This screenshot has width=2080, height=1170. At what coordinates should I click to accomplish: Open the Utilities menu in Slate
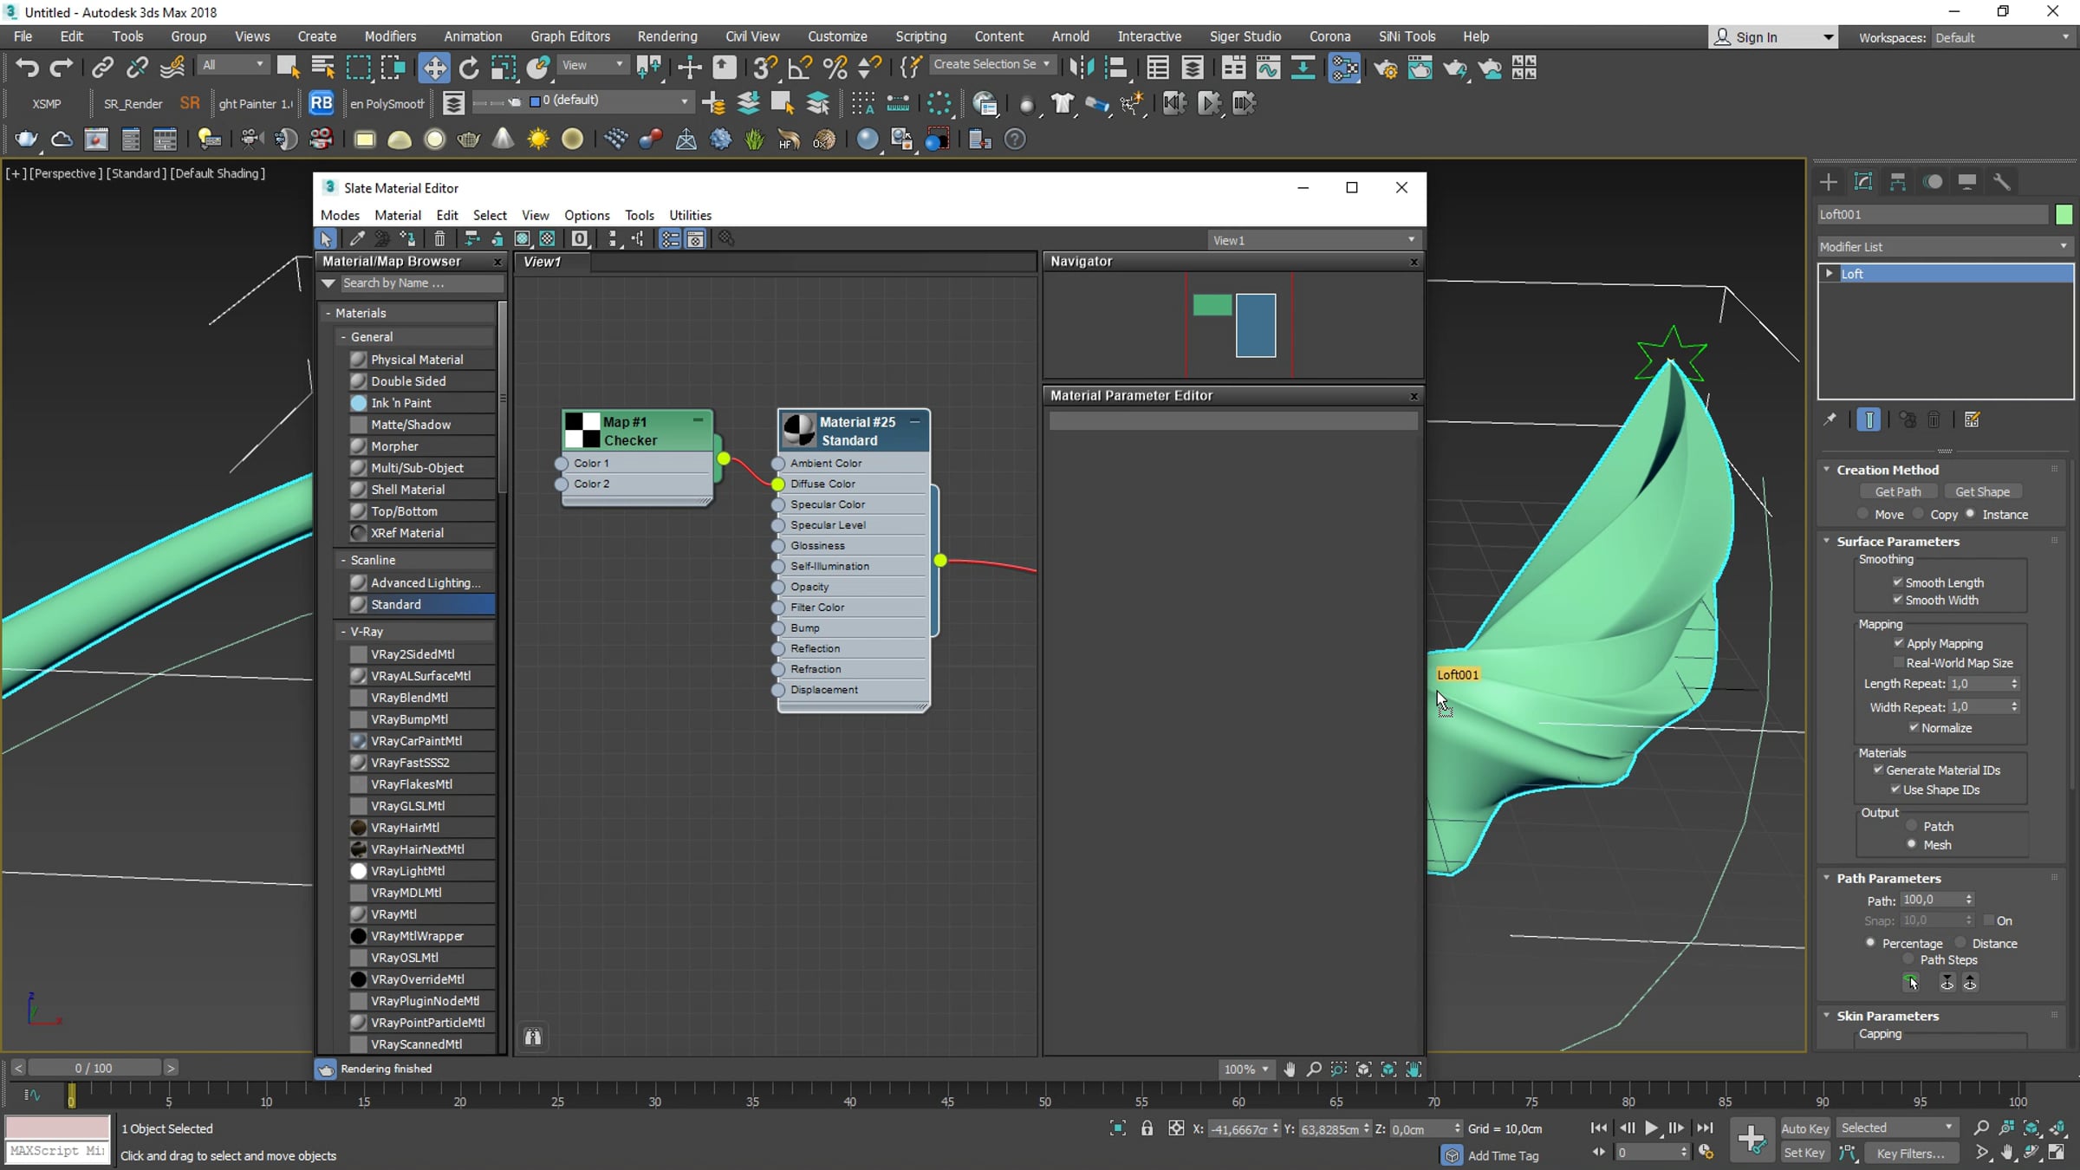690,215
